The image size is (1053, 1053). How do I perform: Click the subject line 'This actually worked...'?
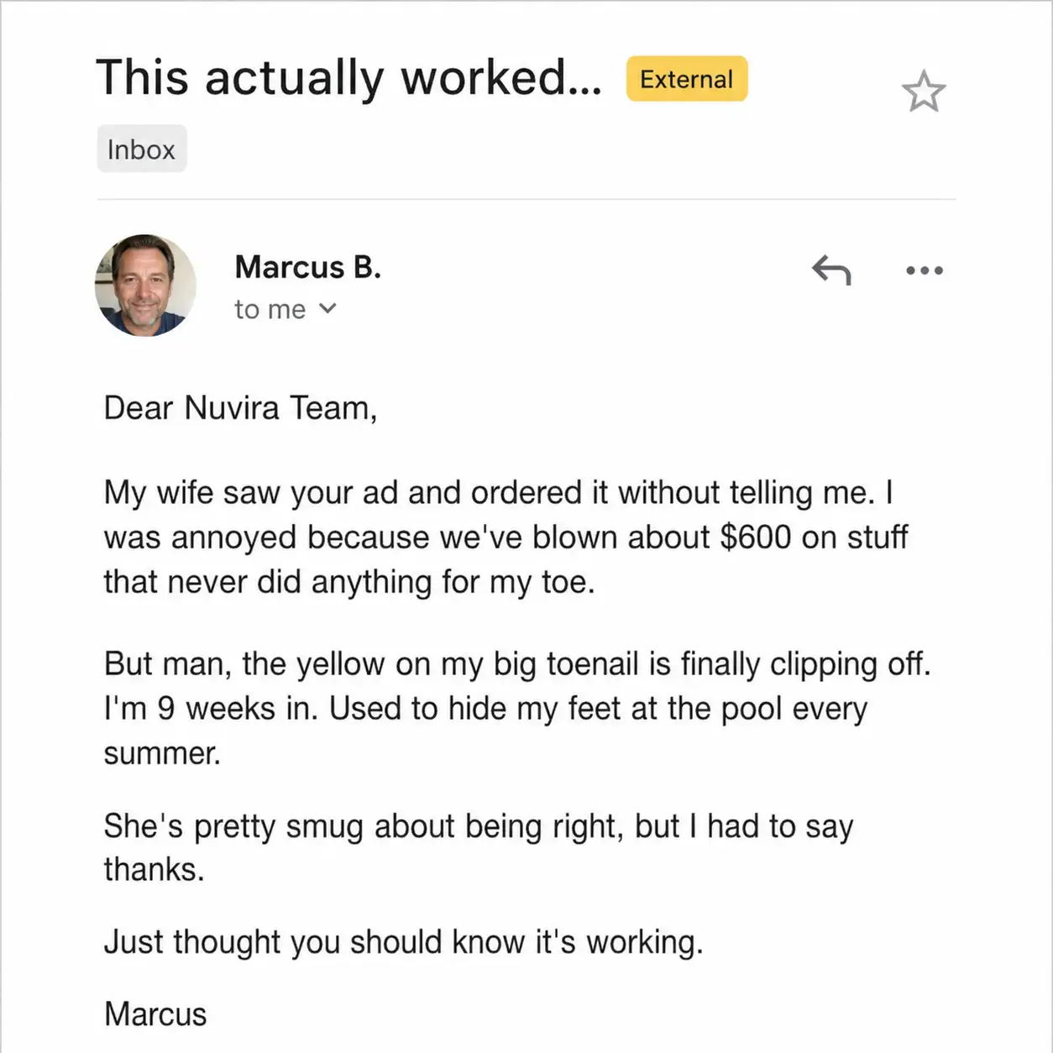coord(348,78)
